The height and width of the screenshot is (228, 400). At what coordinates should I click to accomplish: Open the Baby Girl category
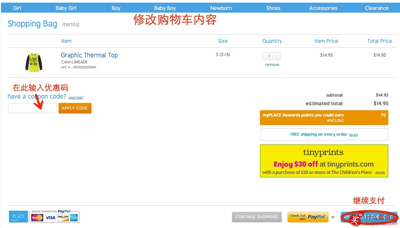[x=66, y=8]
